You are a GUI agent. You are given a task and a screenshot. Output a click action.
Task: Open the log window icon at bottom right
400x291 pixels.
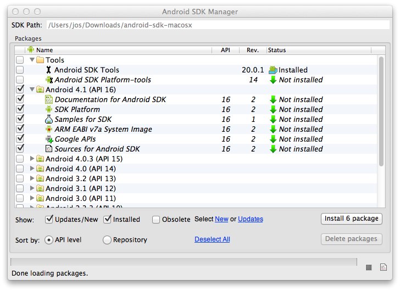coord(384,267)
